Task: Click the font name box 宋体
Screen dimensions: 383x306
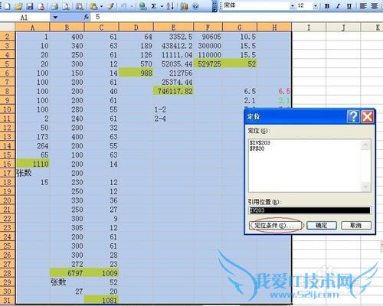Action: (x=256, y=5)
